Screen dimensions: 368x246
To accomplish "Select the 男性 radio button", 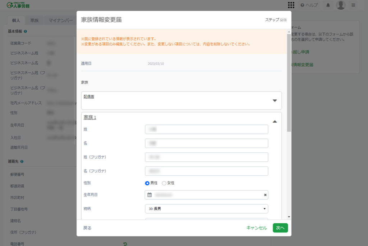I will coord(147,183).
